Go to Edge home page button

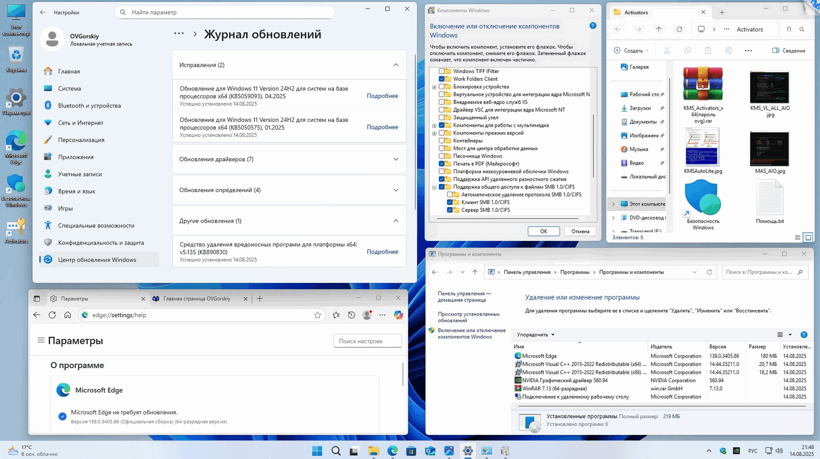[68, 315]
